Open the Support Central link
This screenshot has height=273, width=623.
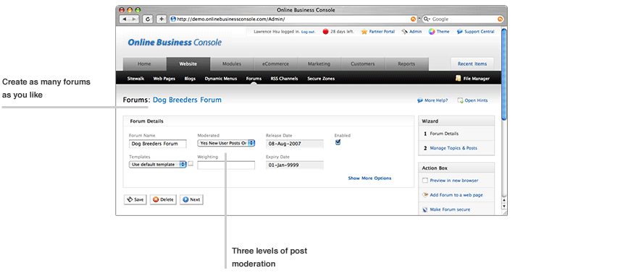click(x=479, y=32)
